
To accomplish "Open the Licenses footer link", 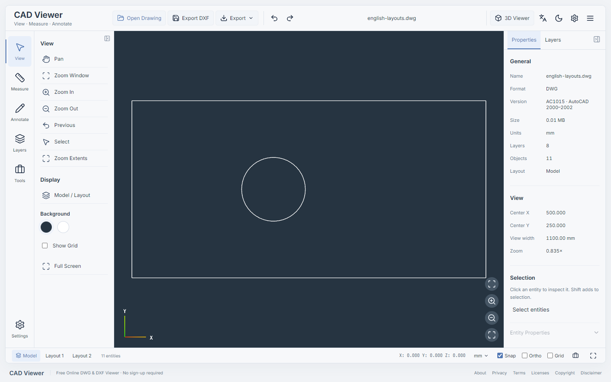I will coord(540,373).
